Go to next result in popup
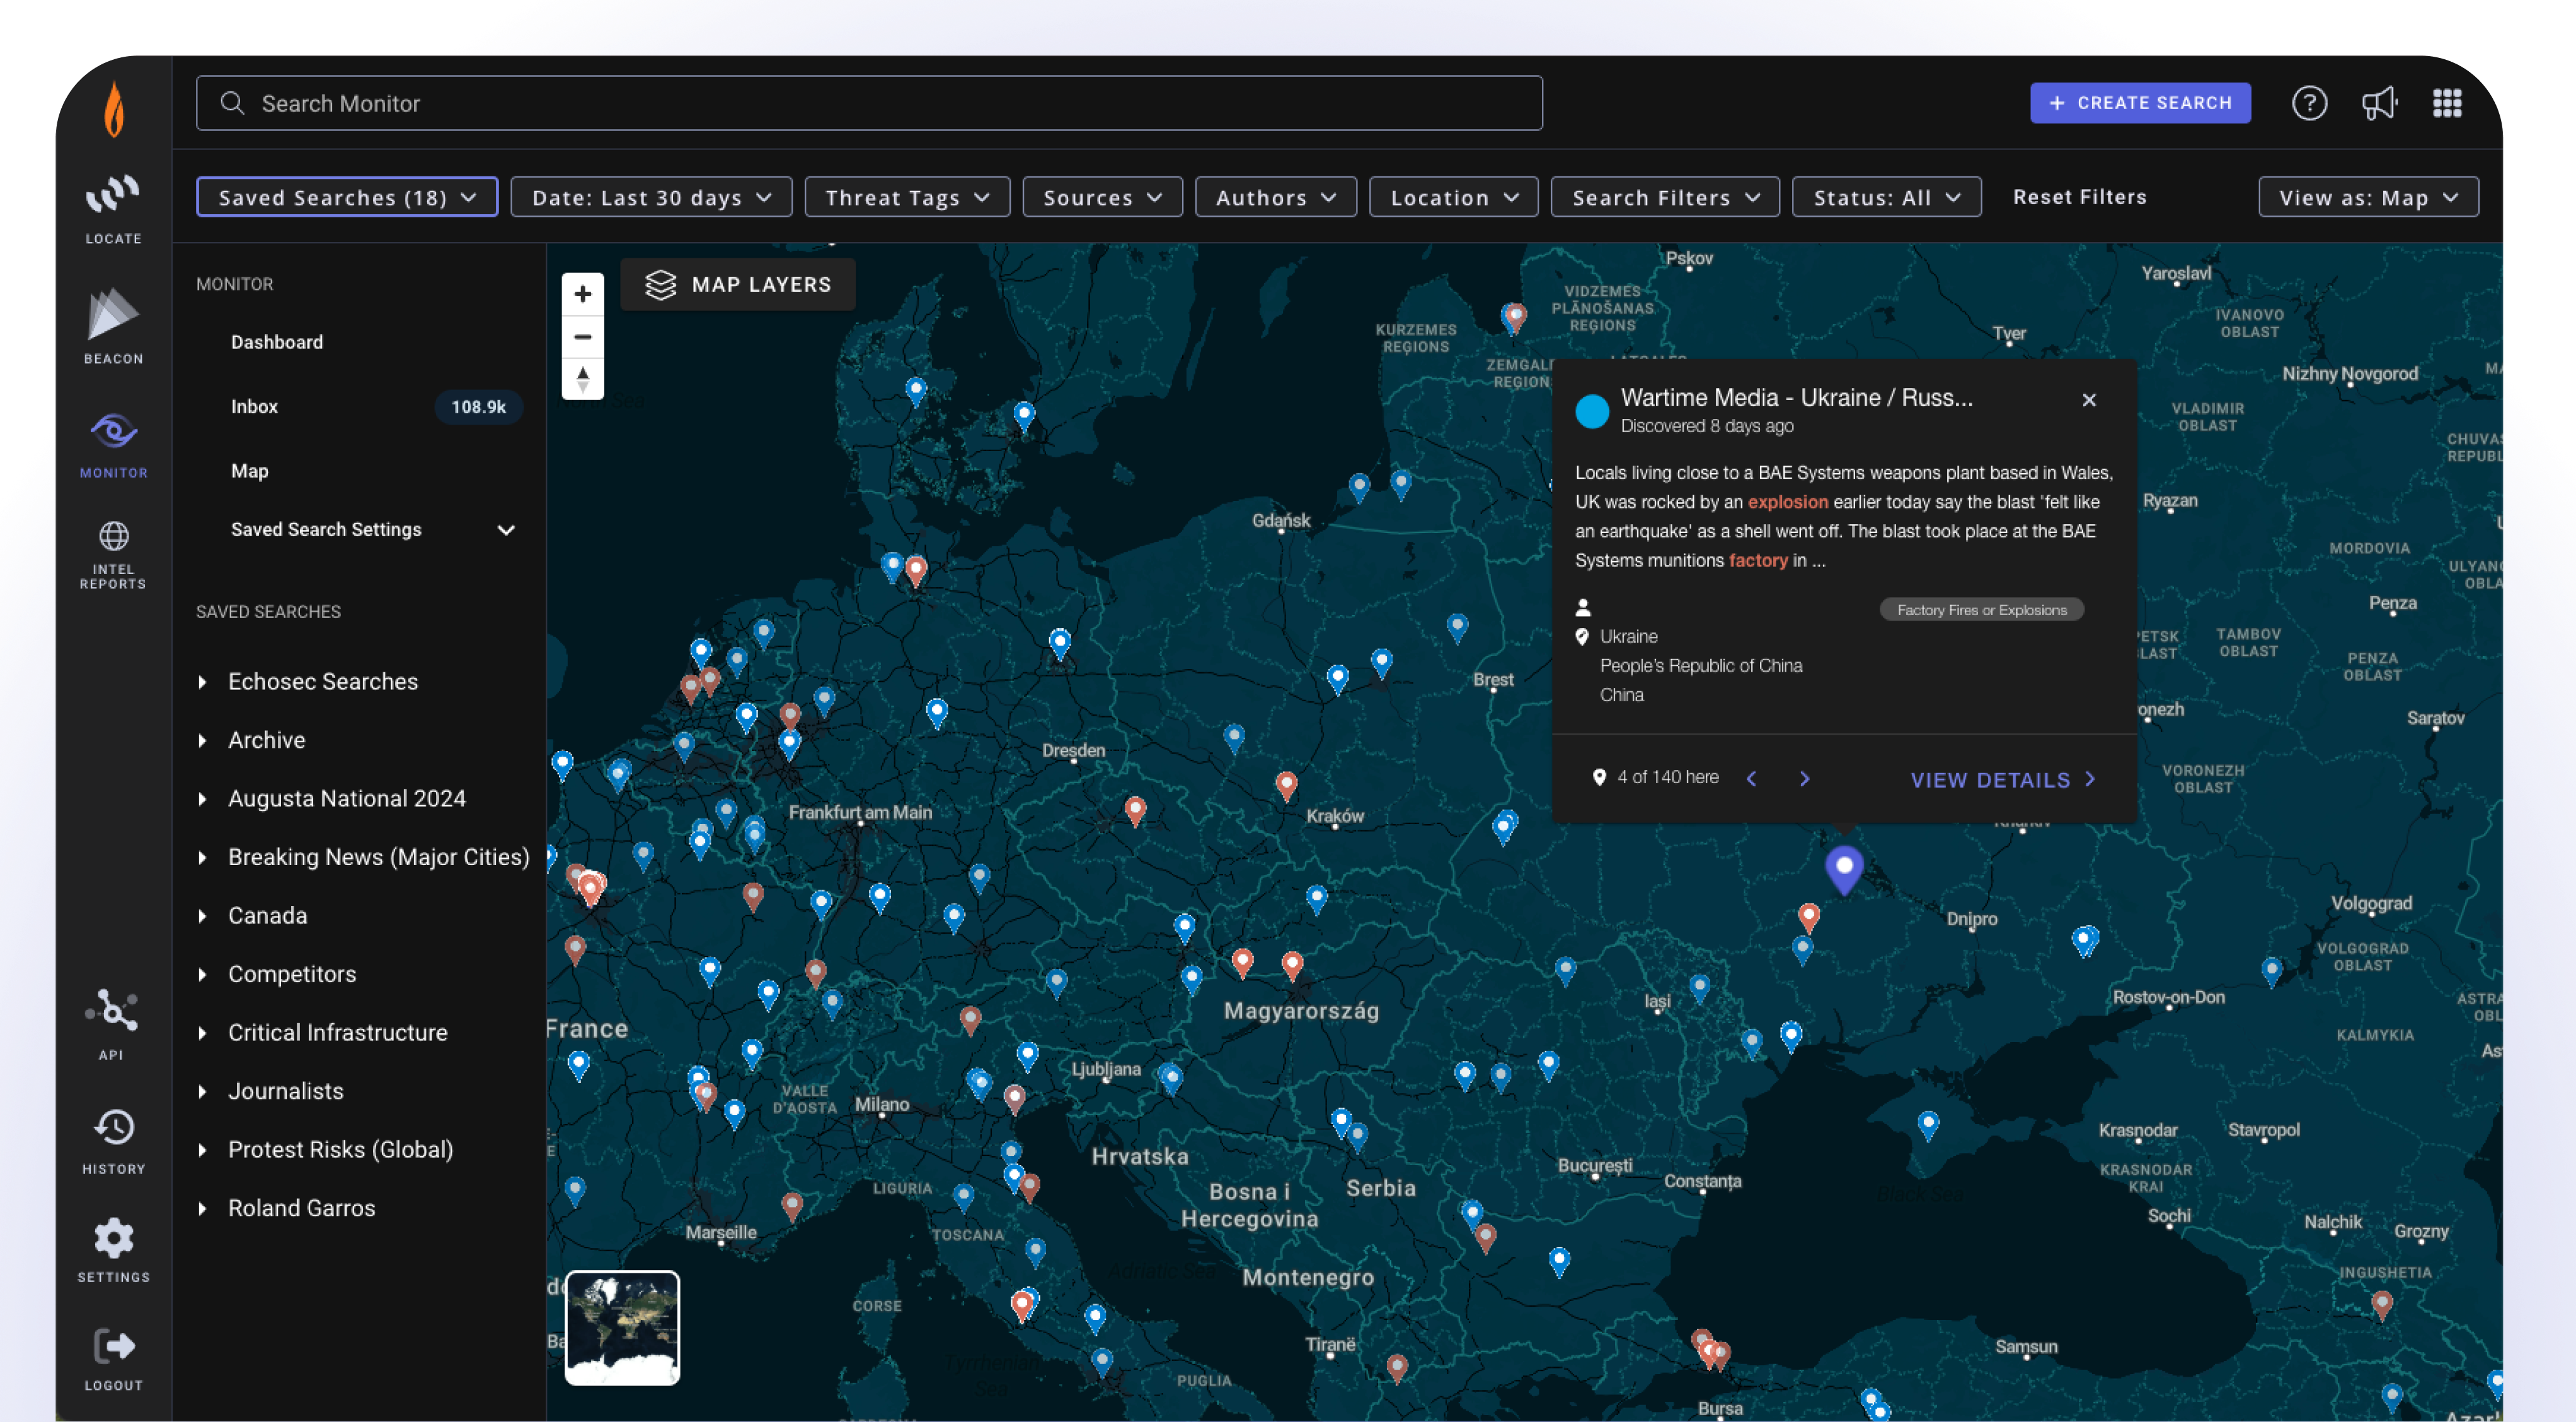The height and width of the screenshot is (1422, 2576). (1804, 778)
